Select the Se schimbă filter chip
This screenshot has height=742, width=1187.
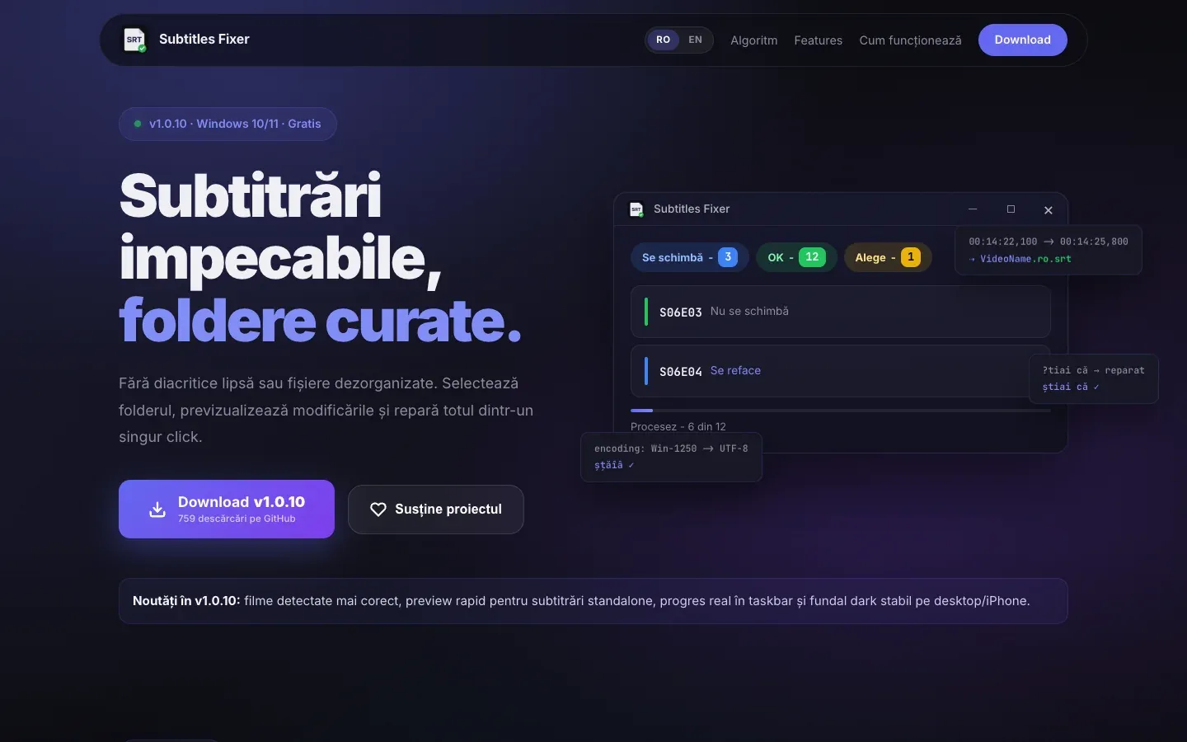tap(689, 257)
